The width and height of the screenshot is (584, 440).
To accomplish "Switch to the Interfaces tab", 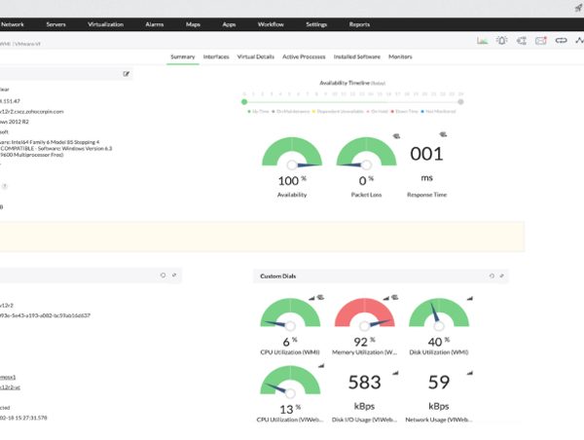I will (x=216, y=56).
